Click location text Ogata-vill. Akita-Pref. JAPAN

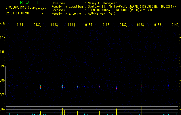tap(113, 7)
